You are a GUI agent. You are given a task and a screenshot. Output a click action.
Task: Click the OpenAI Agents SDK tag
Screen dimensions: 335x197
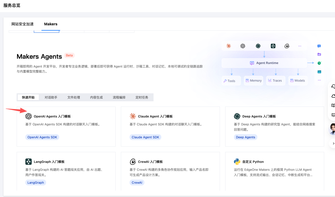coord(42,137)
